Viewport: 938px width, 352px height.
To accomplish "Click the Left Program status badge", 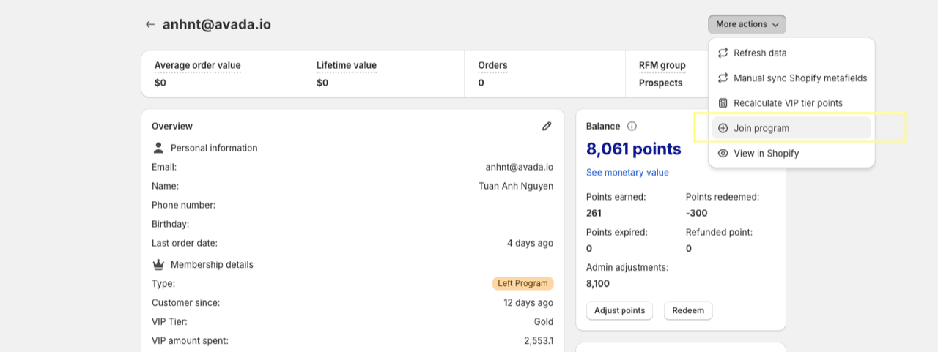I will tap(522, 283).
